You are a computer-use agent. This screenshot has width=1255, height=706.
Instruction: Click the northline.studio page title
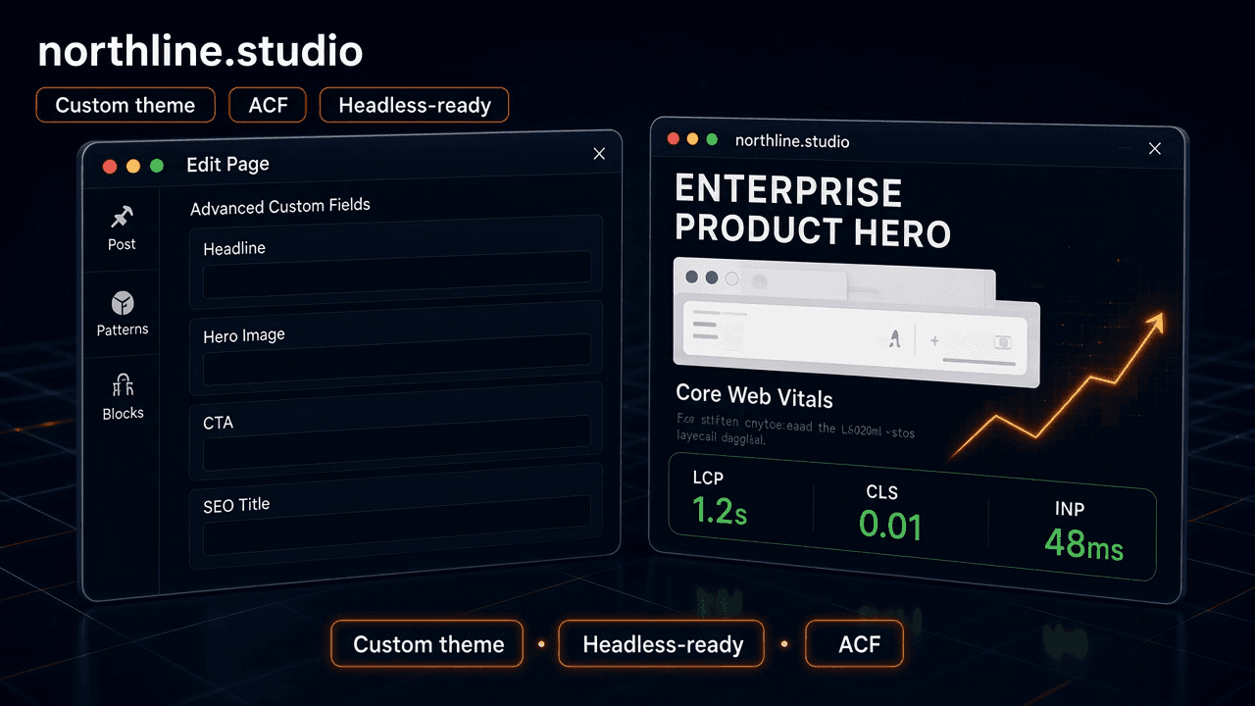click(200, 51)
